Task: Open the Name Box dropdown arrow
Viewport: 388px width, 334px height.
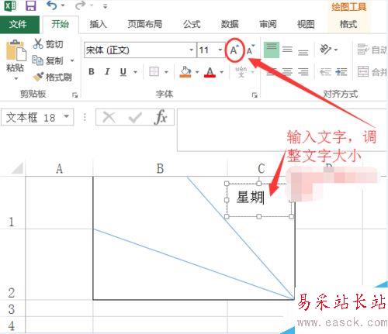Action: tap(67, 117)
